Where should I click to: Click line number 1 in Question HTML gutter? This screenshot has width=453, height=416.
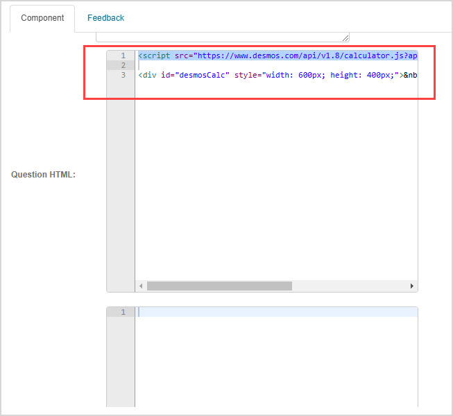point(123,55)
